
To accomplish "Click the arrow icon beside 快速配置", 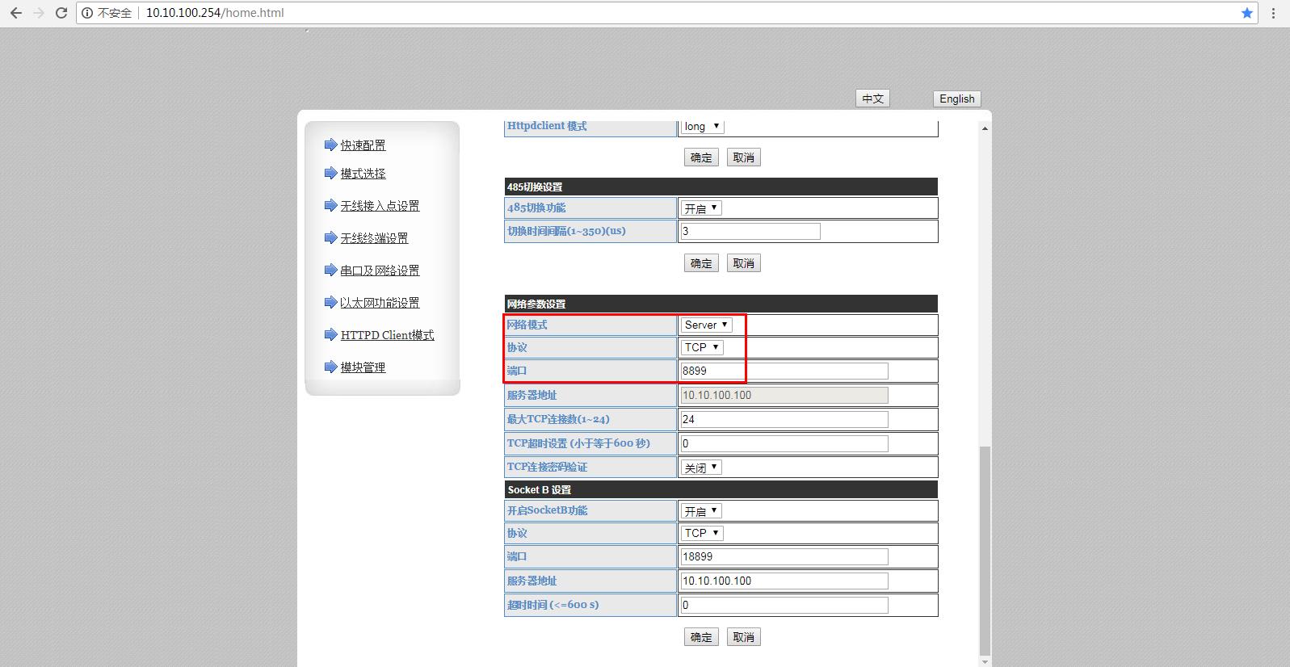I will pos(330,145).
